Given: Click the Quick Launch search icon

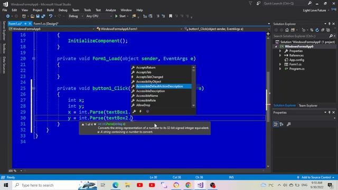Looking at the screenshot, I should click(x=309, y=3).
